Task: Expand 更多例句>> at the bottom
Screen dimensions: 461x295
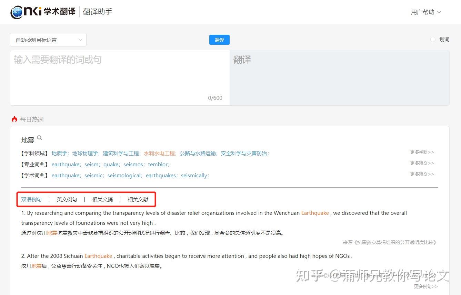Action: pyautogui.click(x=426, y=286)
